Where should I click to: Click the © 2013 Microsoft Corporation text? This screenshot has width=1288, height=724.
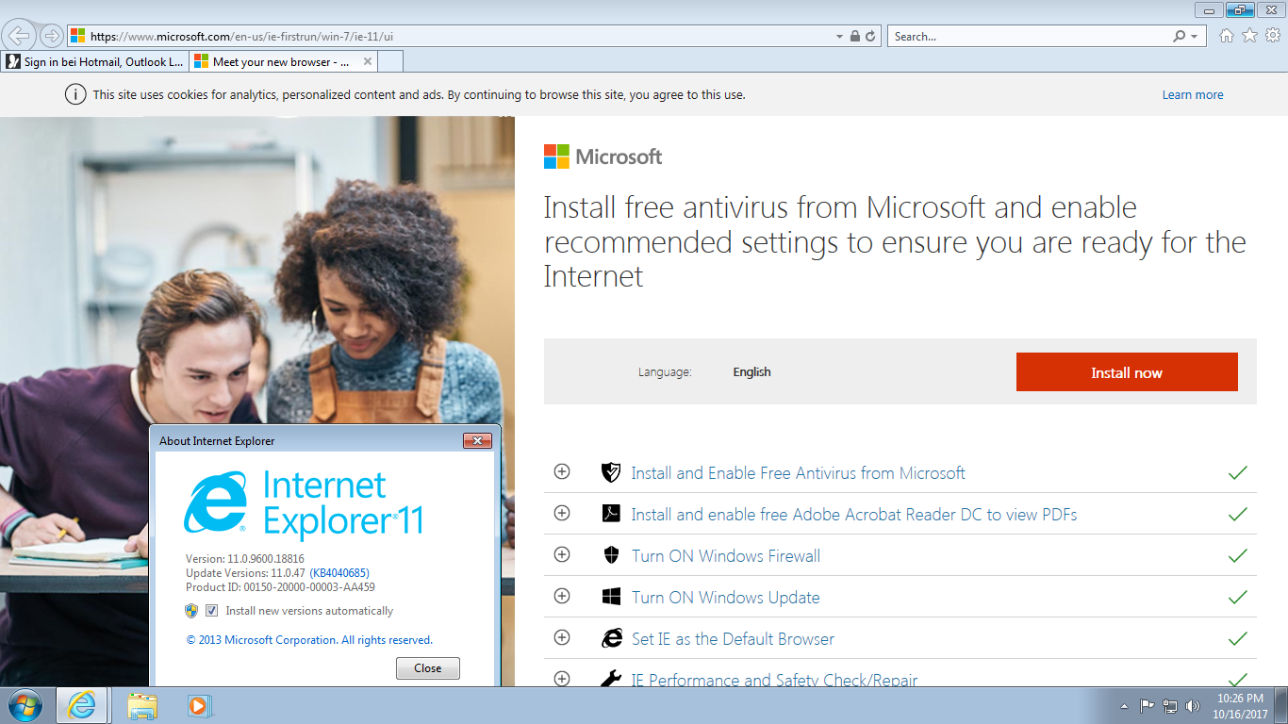(x=309, y=640)
